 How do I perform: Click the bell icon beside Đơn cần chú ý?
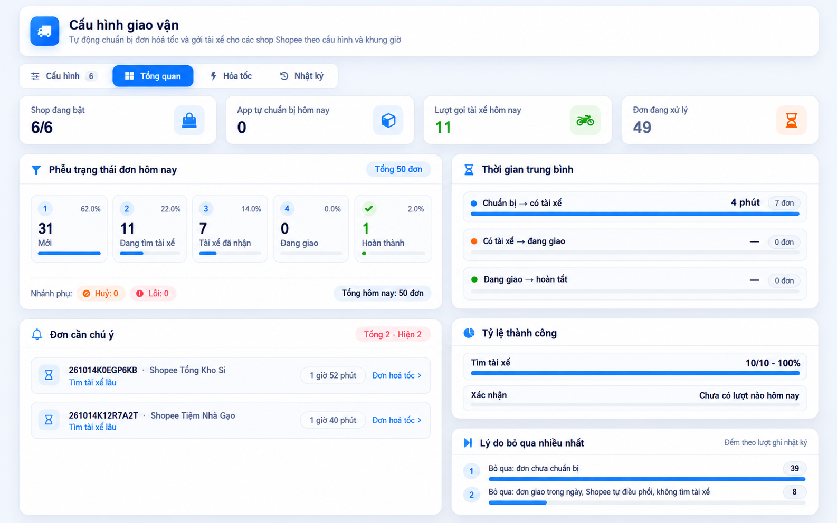(37, 334)
